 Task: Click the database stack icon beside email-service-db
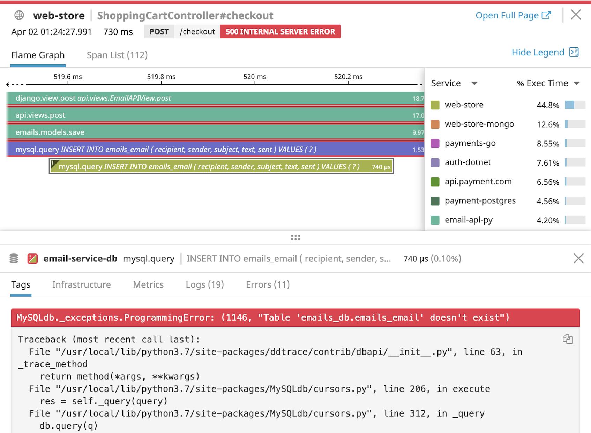pyautogui.click(x=14, y=259)
